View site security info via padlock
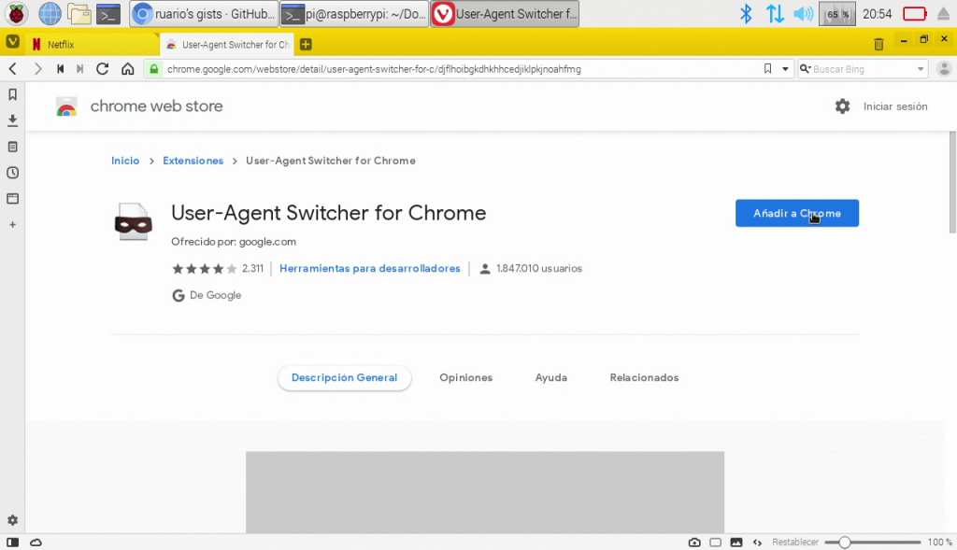This screenshot has height=550, width=957. (154, 69)
